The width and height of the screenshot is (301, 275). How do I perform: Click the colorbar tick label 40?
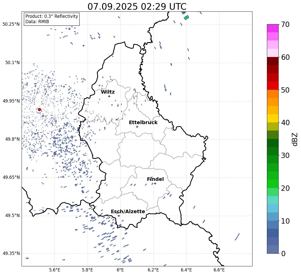(285, 123)
